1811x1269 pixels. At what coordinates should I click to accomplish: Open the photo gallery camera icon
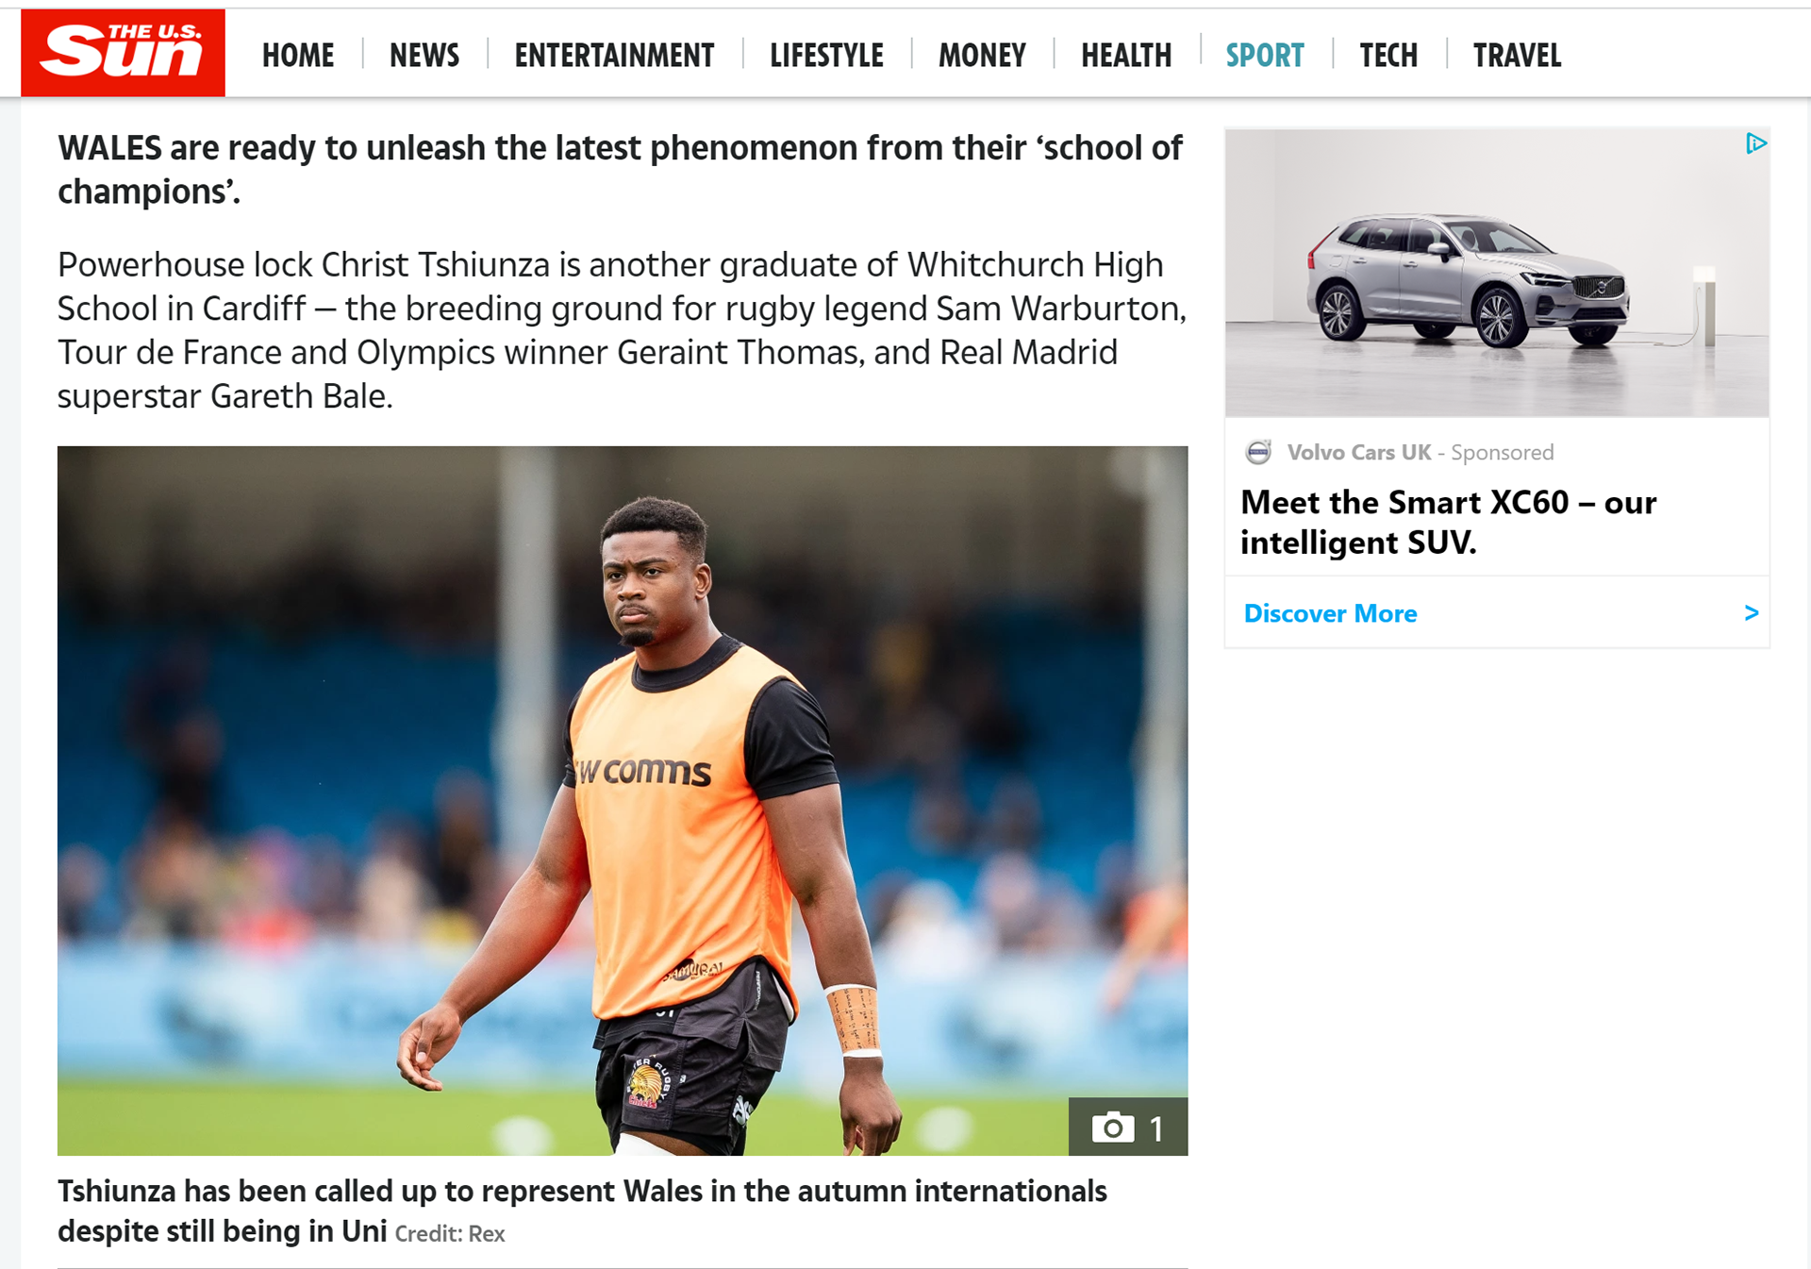point(1113,1127)
